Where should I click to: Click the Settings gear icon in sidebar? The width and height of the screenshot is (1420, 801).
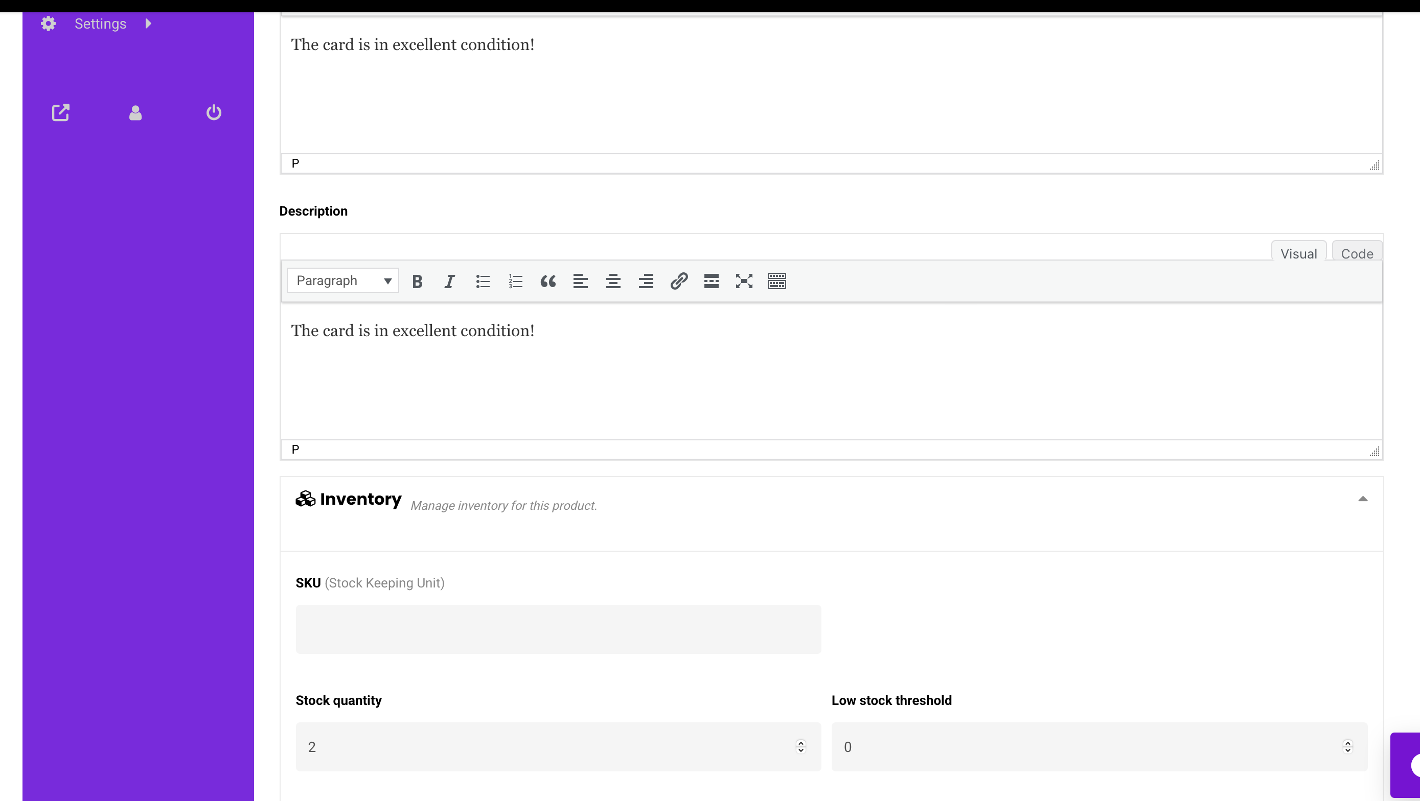coord(49,23)
